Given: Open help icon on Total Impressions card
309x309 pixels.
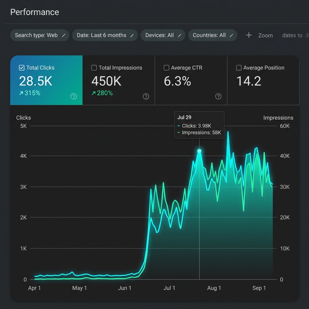Looking at the screenshot, I should click(x=146, y=96).
